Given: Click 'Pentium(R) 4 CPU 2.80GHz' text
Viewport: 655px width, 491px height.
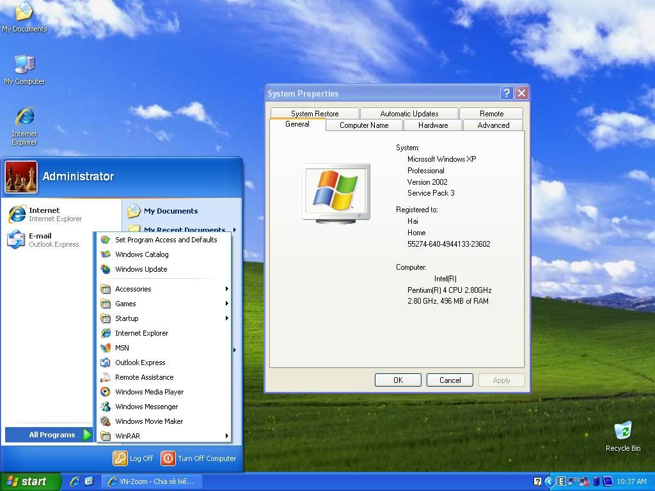Looking at the screenshot, I should pyautogui.click(x=449, y=290).
